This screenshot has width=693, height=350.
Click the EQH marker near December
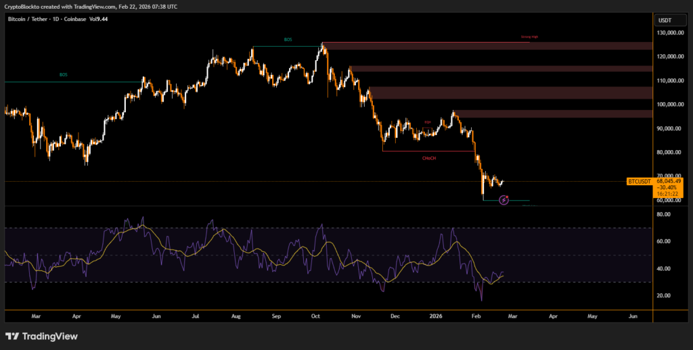coord(428,122)
